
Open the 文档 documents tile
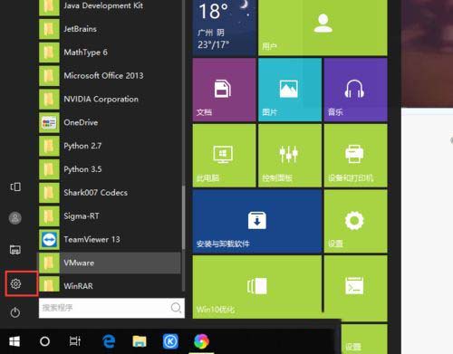pos(224,90)
